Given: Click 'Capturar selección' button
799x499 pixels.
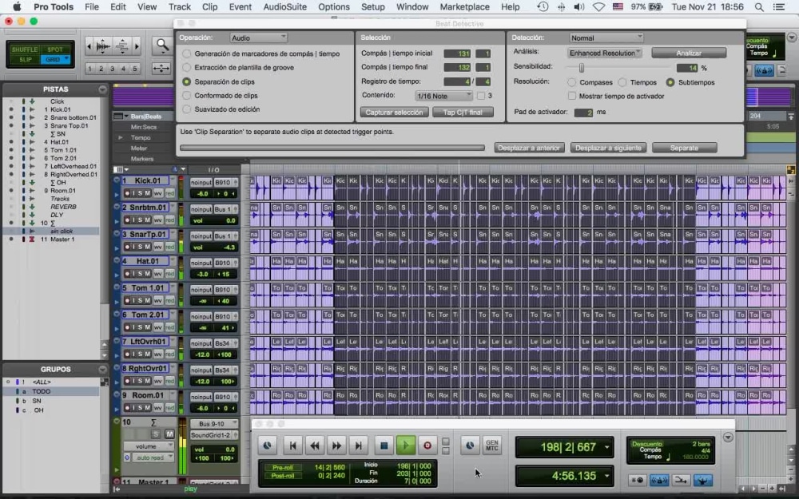Looking at the screenshot, I should click(394, 112).
